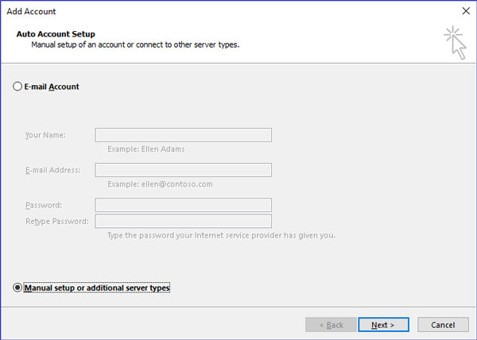Click the cursor wizard icon in header

(x=455, y=43)
